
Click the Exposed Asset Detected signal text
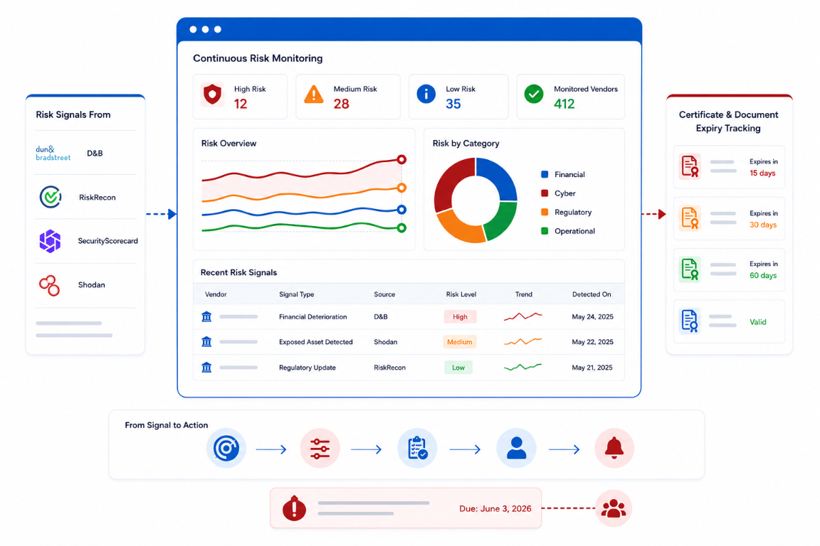pyautogui.click(x=316, y=342)
